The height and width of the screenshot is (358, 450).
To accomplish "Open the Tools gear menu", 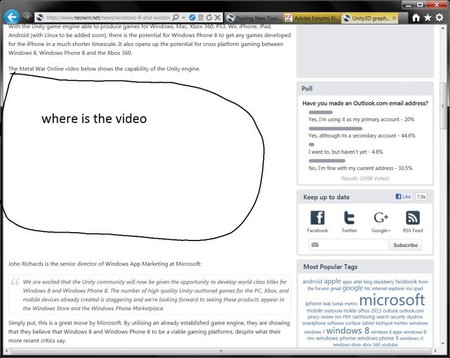I will coord(439,17).
